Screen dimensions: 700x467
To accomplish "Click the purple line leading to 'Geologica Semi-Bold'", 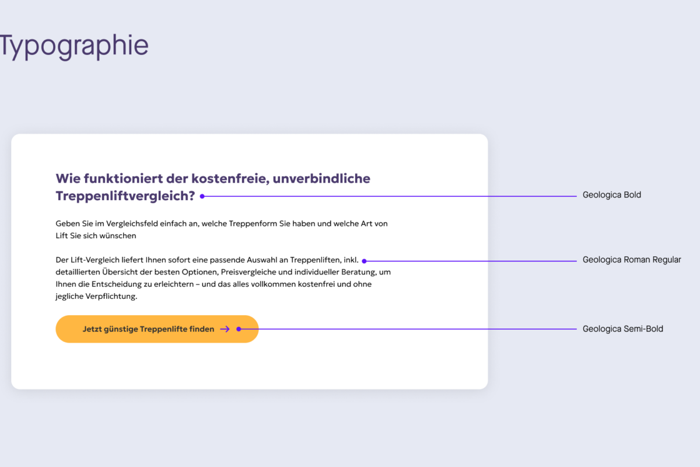I will tap(409, 329).
